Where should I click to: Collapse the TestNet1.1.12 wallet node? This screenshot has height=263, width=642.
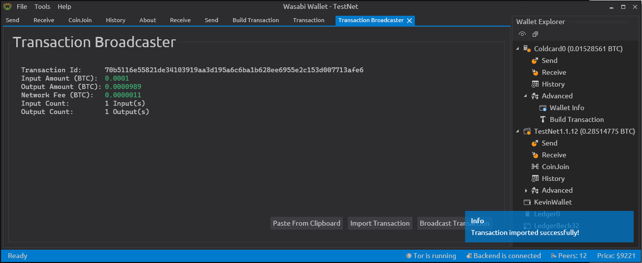point(518,131)
